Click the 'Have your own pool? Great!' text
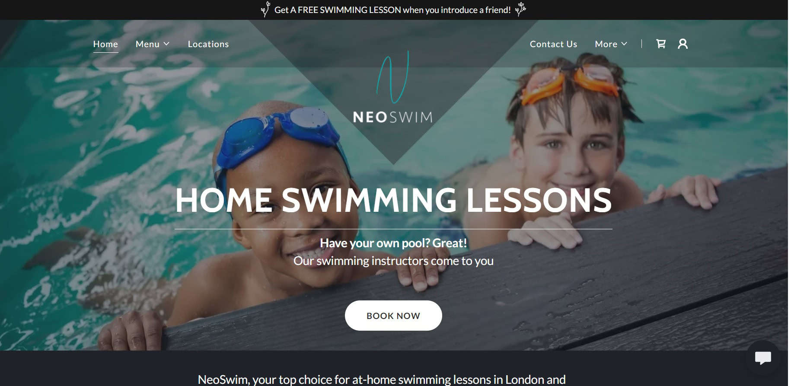The height and width of the screenshot is (386, 791). (393, 243)
